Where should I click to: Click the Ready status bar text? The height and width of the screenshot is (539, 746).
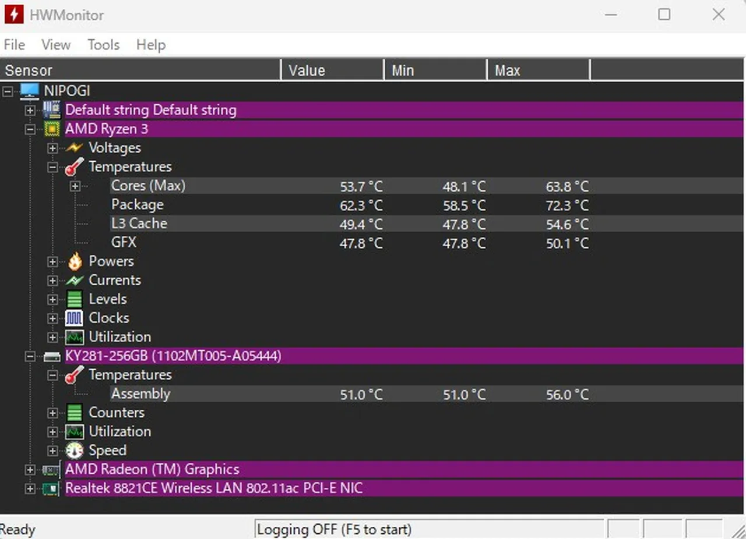17,530
